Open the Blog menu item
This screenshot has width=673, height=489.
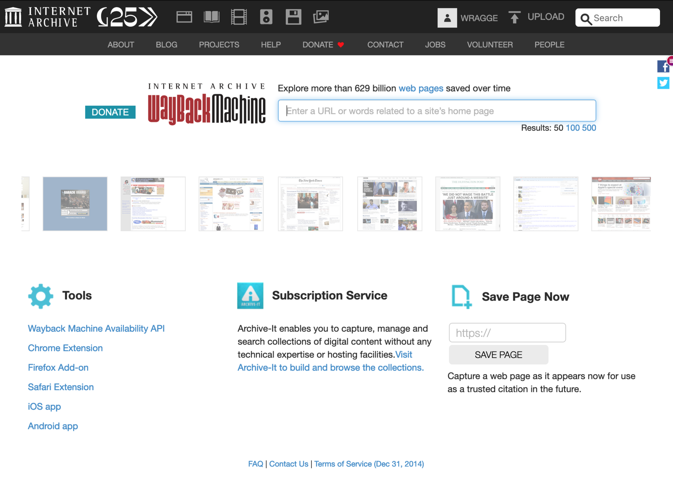tap(167, 45)
